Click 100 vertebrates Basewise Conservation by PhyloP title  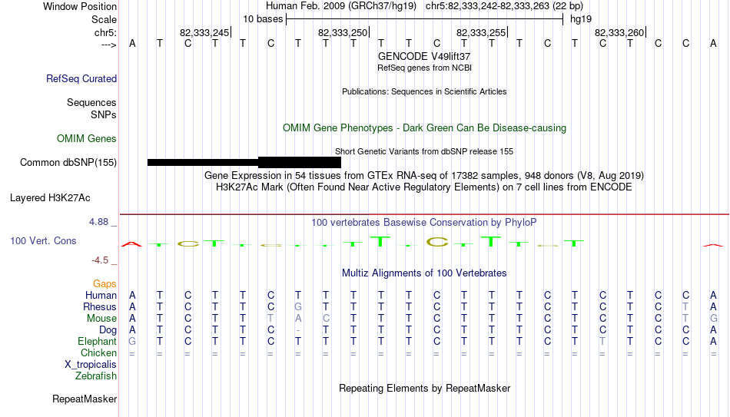point(423,223)
